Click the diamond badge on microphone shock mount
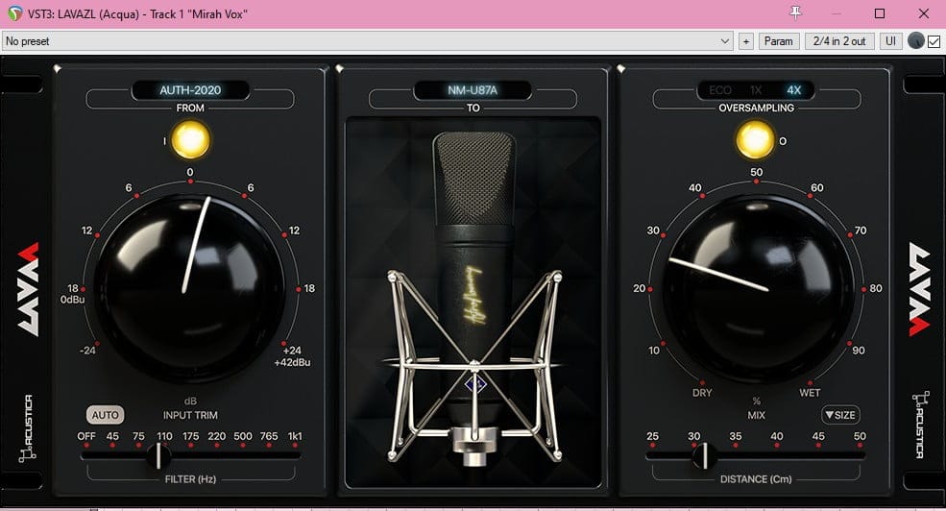Viewport: 946px width, 511px height. 473,382
